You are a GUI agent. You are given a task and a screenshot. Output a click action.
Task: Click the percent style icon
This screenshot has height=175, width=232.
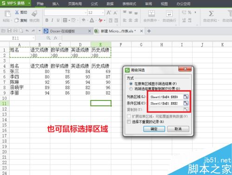click(190, 12)
